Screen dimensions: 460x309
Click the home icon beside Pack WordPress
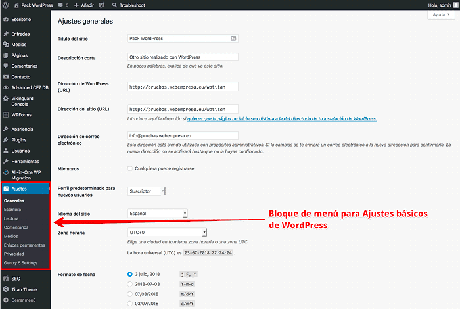pos(16,5)
